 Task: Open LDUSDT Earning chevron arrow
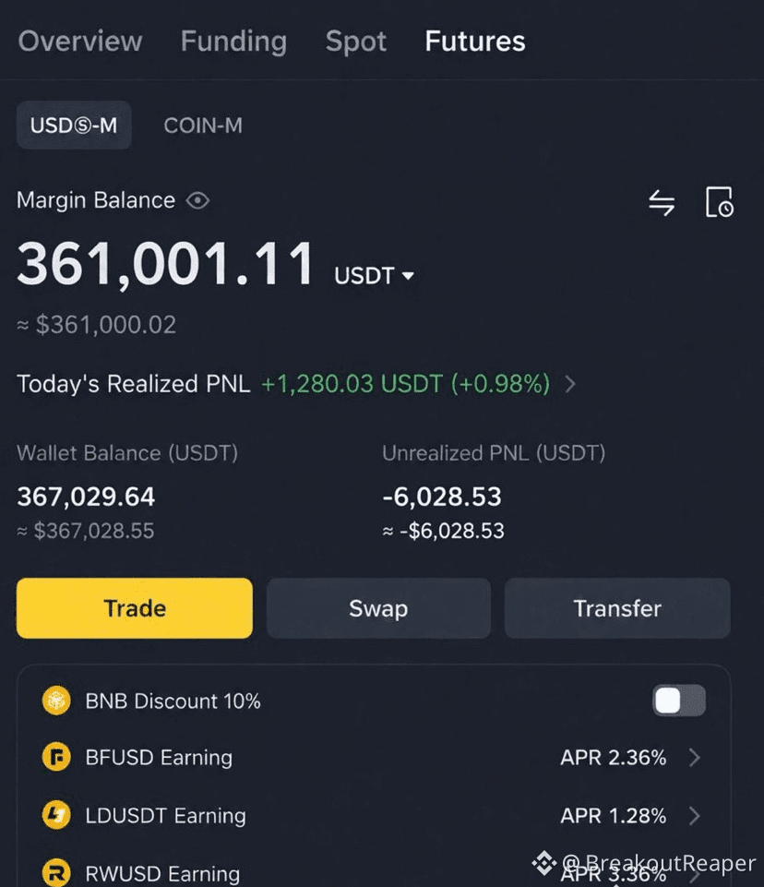(695, 815)
